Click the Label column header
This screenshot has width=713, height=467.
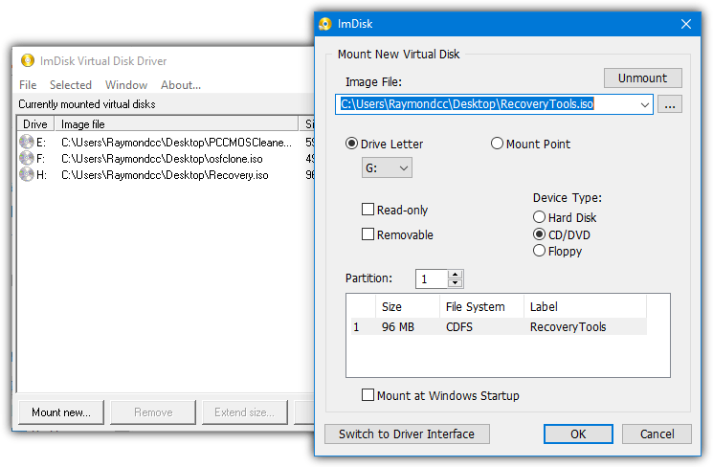585,307
